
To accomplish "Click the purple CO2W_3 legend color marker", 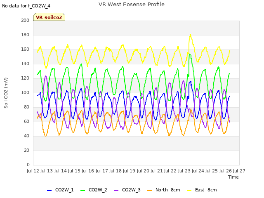I will click(x=116, y=190).
